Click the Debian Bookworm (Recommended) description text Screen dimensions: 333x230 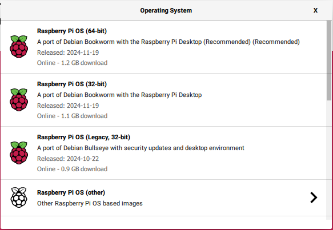point(168,42)
